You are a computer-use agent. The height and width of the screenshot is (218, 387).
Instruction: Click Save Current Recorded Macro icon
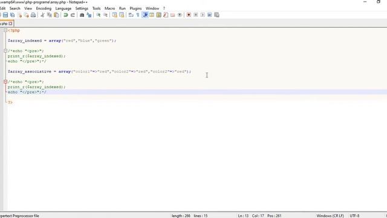(x=216, y=15)
